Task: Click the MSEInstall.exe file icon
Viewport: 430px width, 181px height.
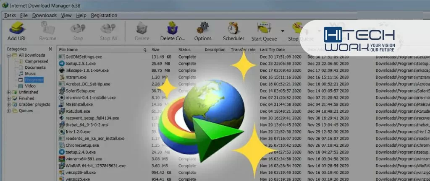Action: point(62,104)
